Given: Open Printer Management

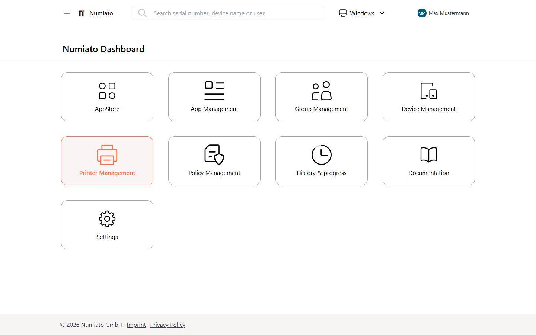Looking at the screenshot, I should click(x=107, y=160).
